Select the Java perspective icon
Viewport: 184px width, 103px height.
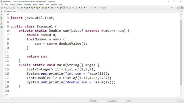click(182, 8)
